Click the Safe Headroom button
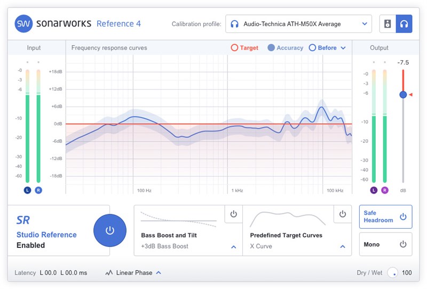 coord(385,216)
